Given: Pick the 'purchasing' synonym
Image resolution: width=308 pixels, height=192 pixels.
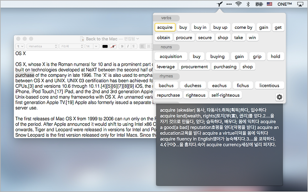Looking at the screenshot, I should coord(225,66).
